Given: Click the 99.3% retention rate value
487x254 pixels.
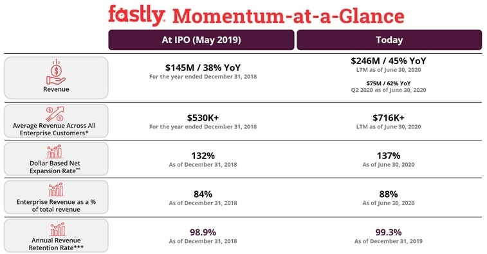Looking at the screenshot, I should (x=389, y=232).
